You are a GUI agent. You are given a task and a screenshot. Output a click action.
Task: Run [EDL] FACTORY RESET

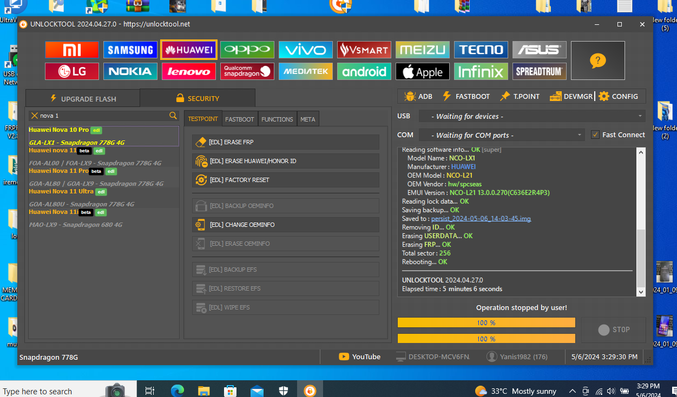pyautogui.click(x=286, y=180)
